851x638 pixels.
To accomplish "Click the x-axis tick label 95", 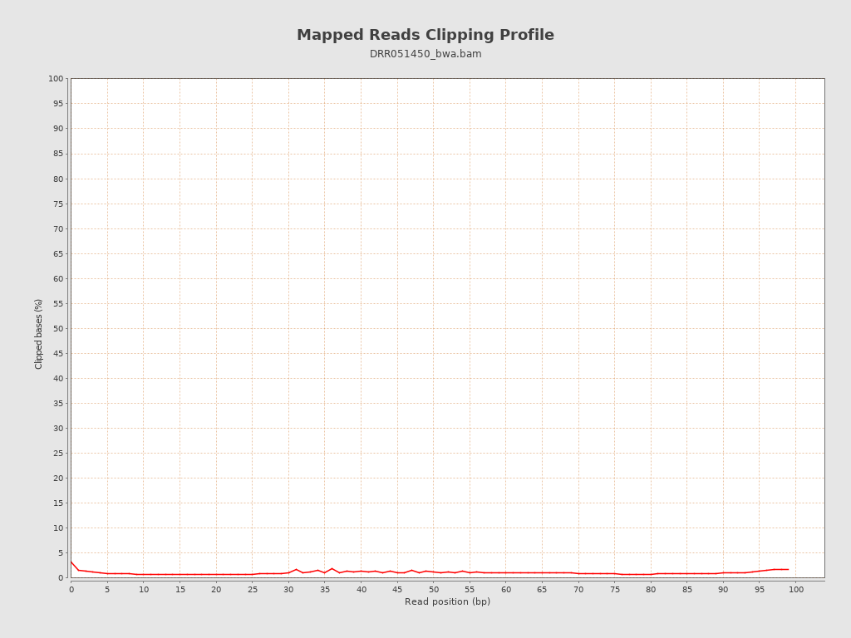I will tap(760, 590).
